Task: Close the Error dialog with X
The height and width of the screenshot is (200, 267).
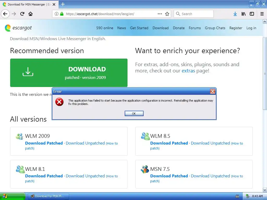Action: click(x=213, y=91)
